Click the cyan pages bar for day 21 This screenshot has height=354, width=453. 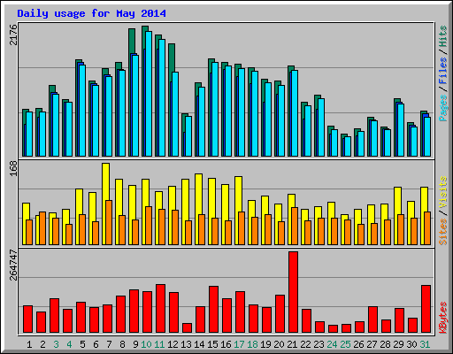click(295, 113)
